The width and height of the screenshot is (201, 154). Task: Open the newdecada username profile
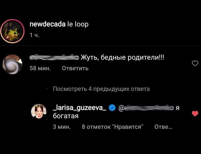coord(48,24)
